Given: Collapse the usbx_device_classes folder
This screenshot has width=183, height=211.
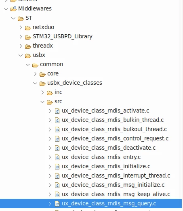Looking at the screenshot, I should pyautogui.click(x=35, y=83).
